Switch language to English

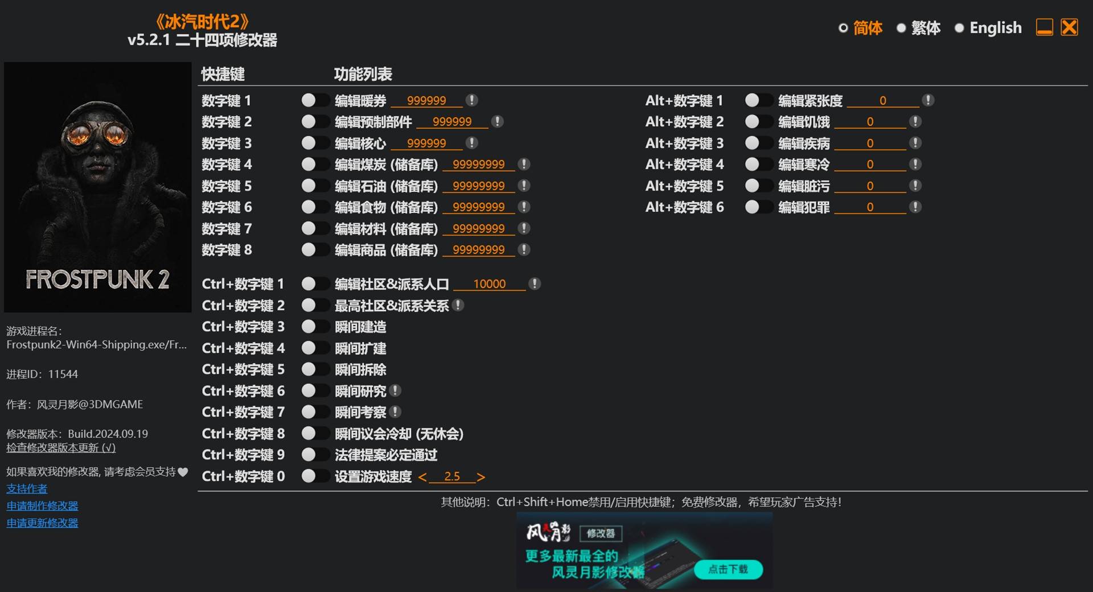pos(988,27)
